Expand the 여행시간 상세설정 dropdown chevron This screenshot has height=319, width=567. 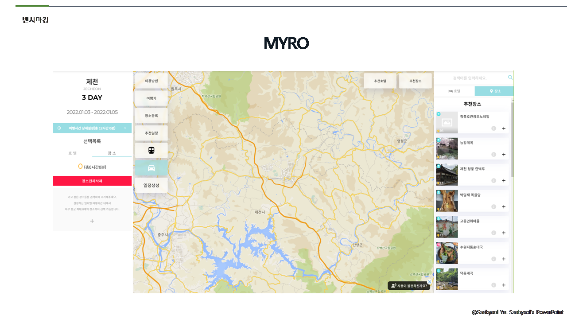(125, 128)
